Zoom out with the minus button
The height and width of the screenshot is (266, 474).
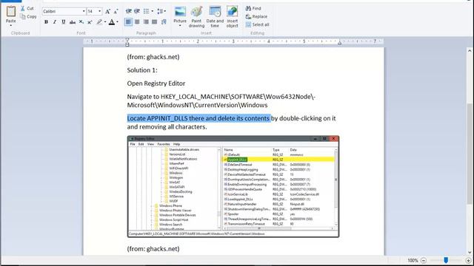[424, 260]
